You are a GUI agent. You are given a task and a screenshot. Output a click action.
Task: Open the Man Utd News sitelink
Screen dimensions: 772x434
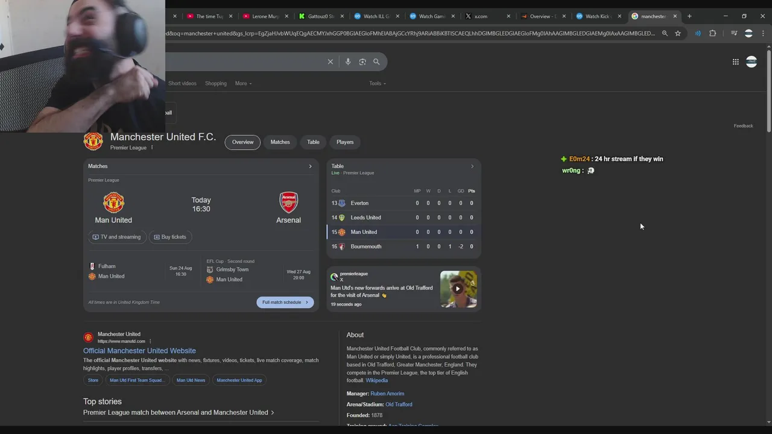[191, 380]
